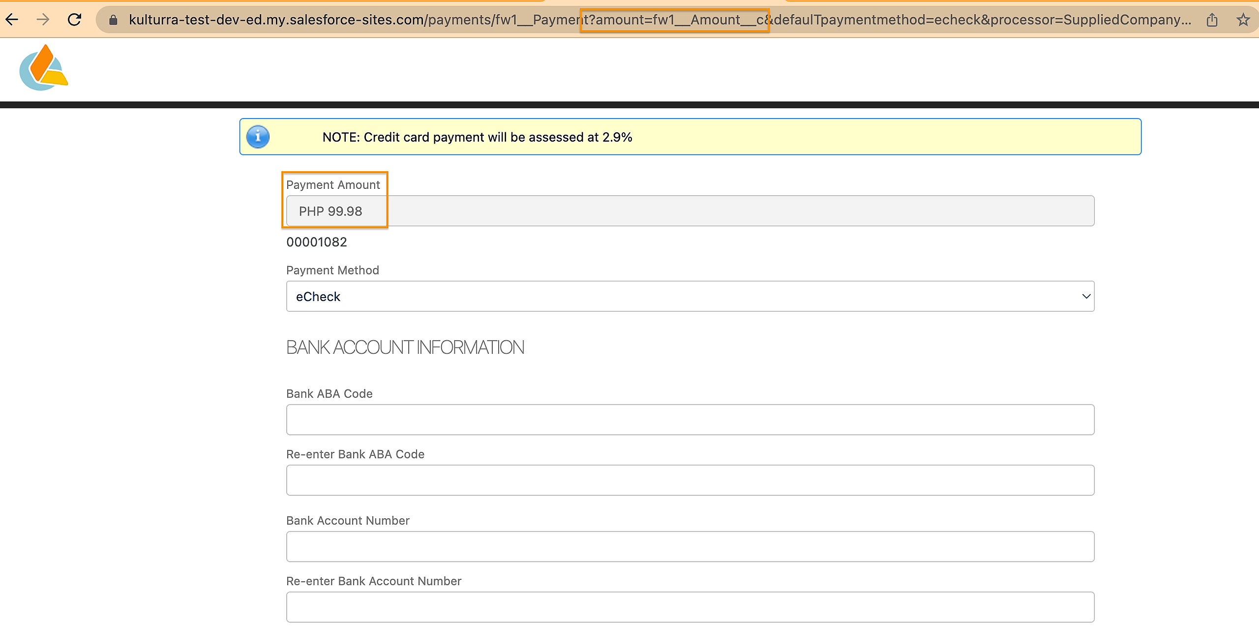This screenshot has width=1259, height=631.
Task: Click the credit card NOTE message text
Action: point(477,137)
